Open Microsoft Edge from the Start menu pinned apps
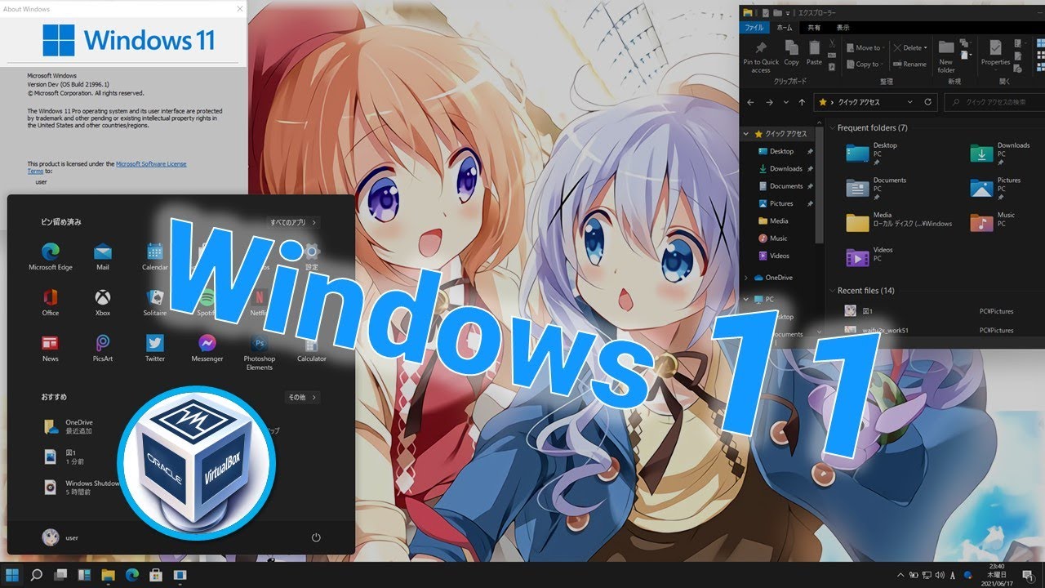Screen dimensions: 1045x588 pyautogui.click(x=51, y=256)
